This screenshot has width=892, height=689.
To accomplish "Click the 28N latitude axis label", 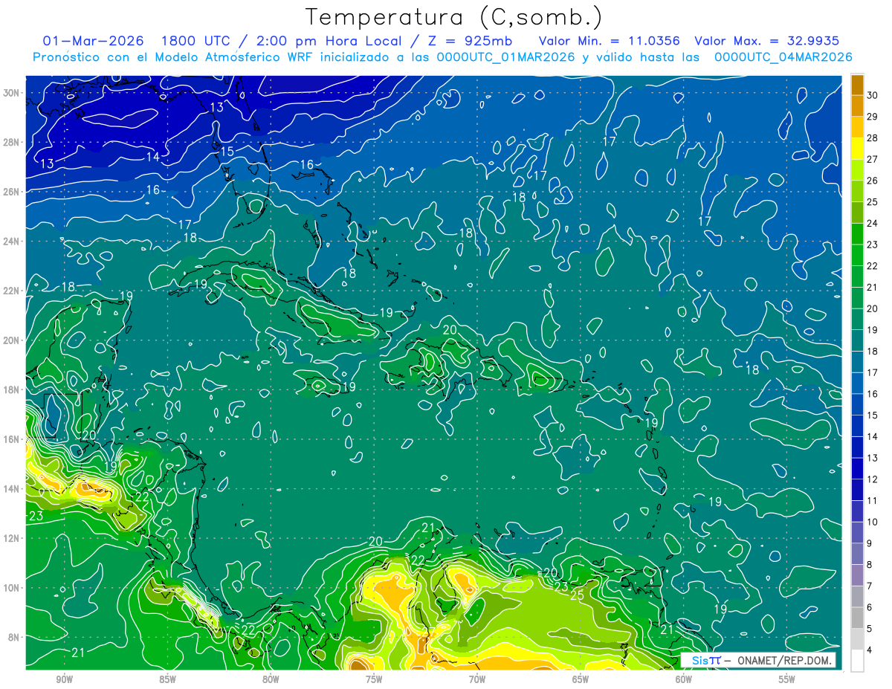I will [x=12, y=142].
